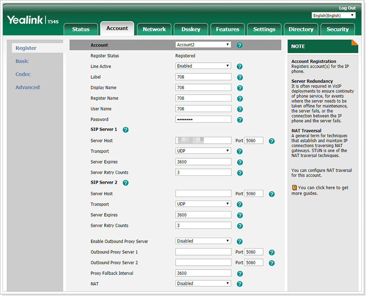Click help icon for SIP Server 1 Transport
The height and width of the screenshot is (296, 366).
coord(240,152)
